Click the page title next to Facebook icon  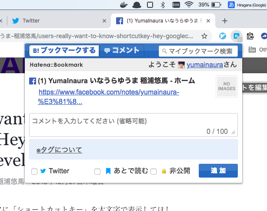click(x=116, y=81)
